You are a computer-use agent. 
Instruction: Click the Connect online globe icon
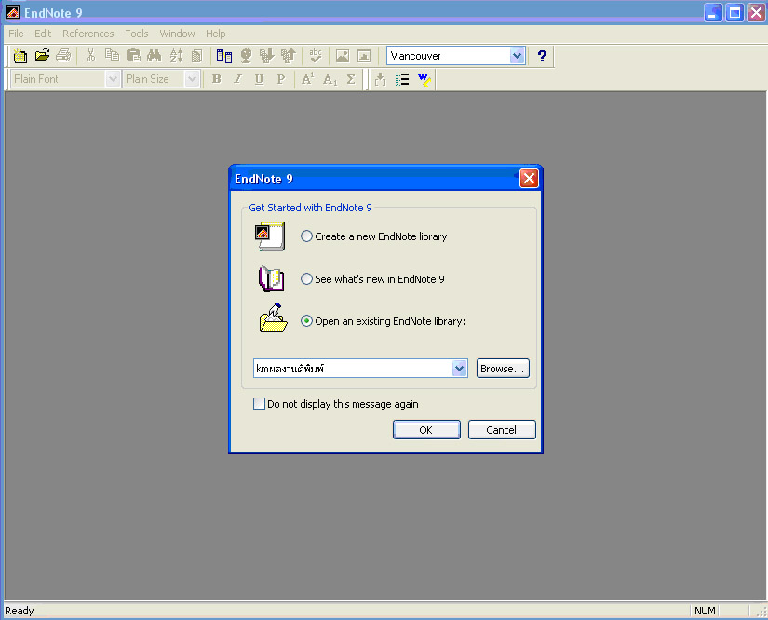(x=246, y=56)
